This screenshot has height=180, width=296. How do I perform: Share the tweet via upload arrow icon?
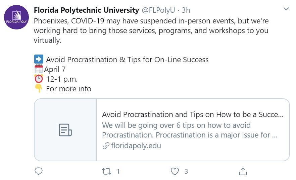coord(243,171)
